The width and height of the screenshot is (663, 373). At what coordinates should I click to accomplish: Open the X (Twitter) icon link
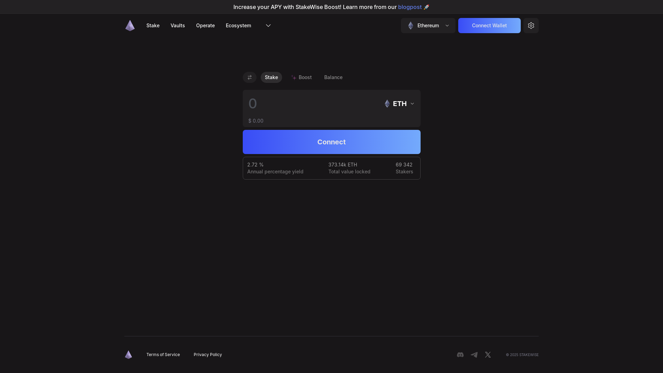[x=488, y=355]
